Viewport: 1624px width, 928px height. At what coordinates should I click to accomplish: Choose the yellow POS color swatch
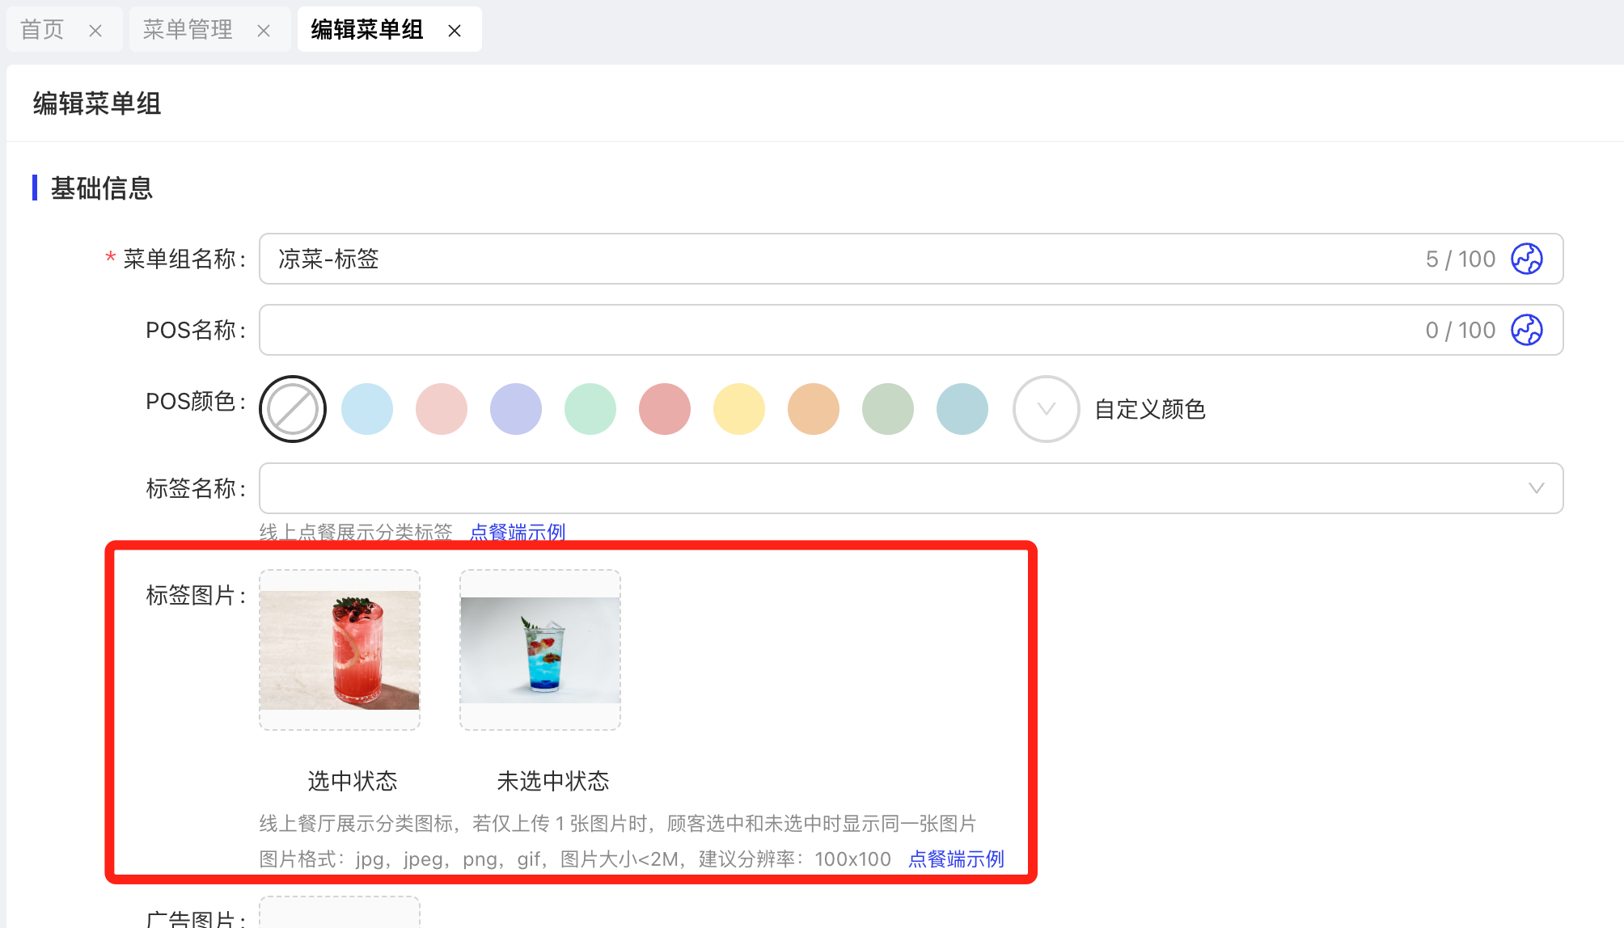pyautogui.click(x=739, y=409)
